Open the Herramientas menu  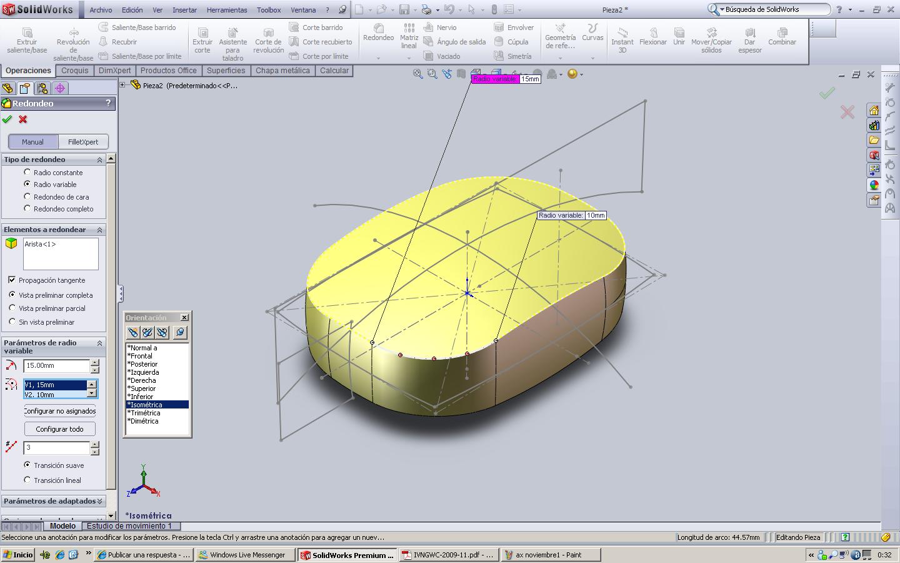click(x=227, y=10)
